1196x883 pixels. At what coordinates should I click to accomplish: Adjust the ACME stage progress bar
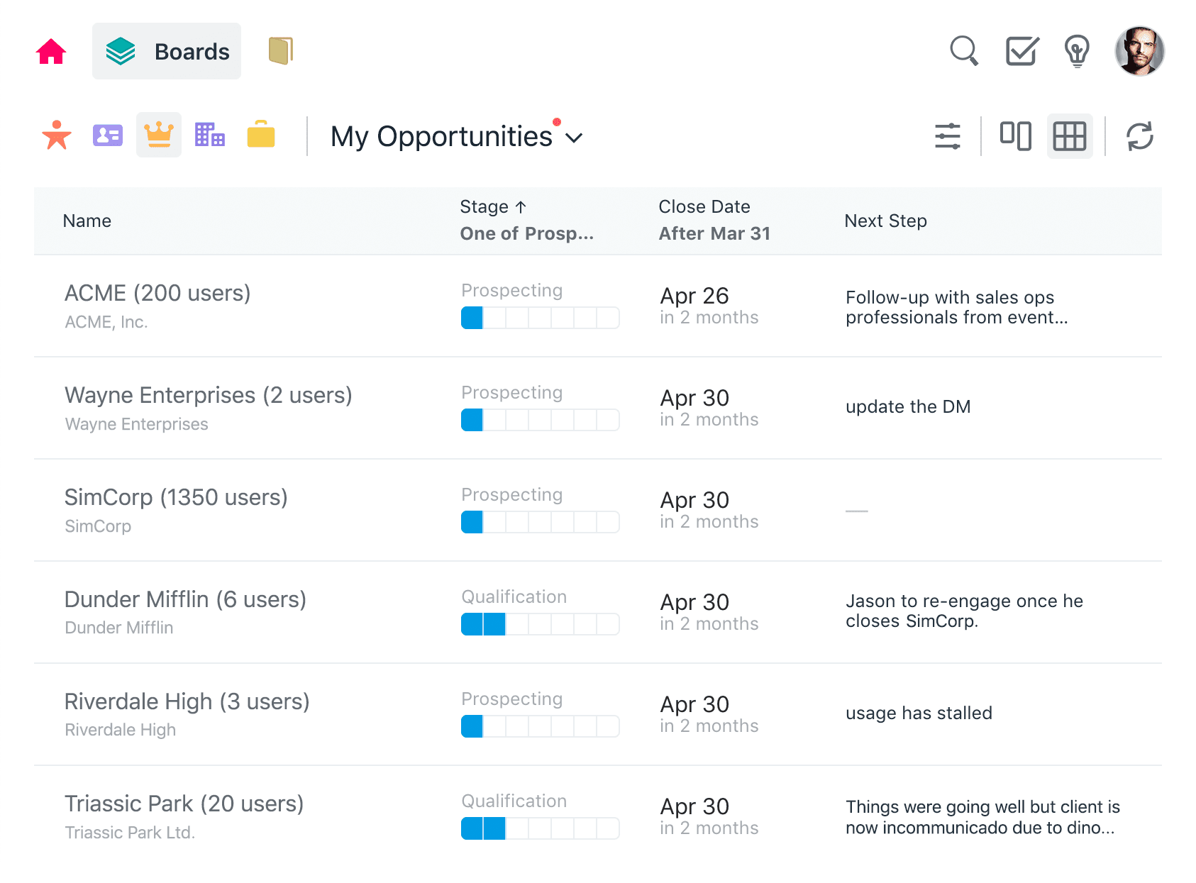point(540,318)
